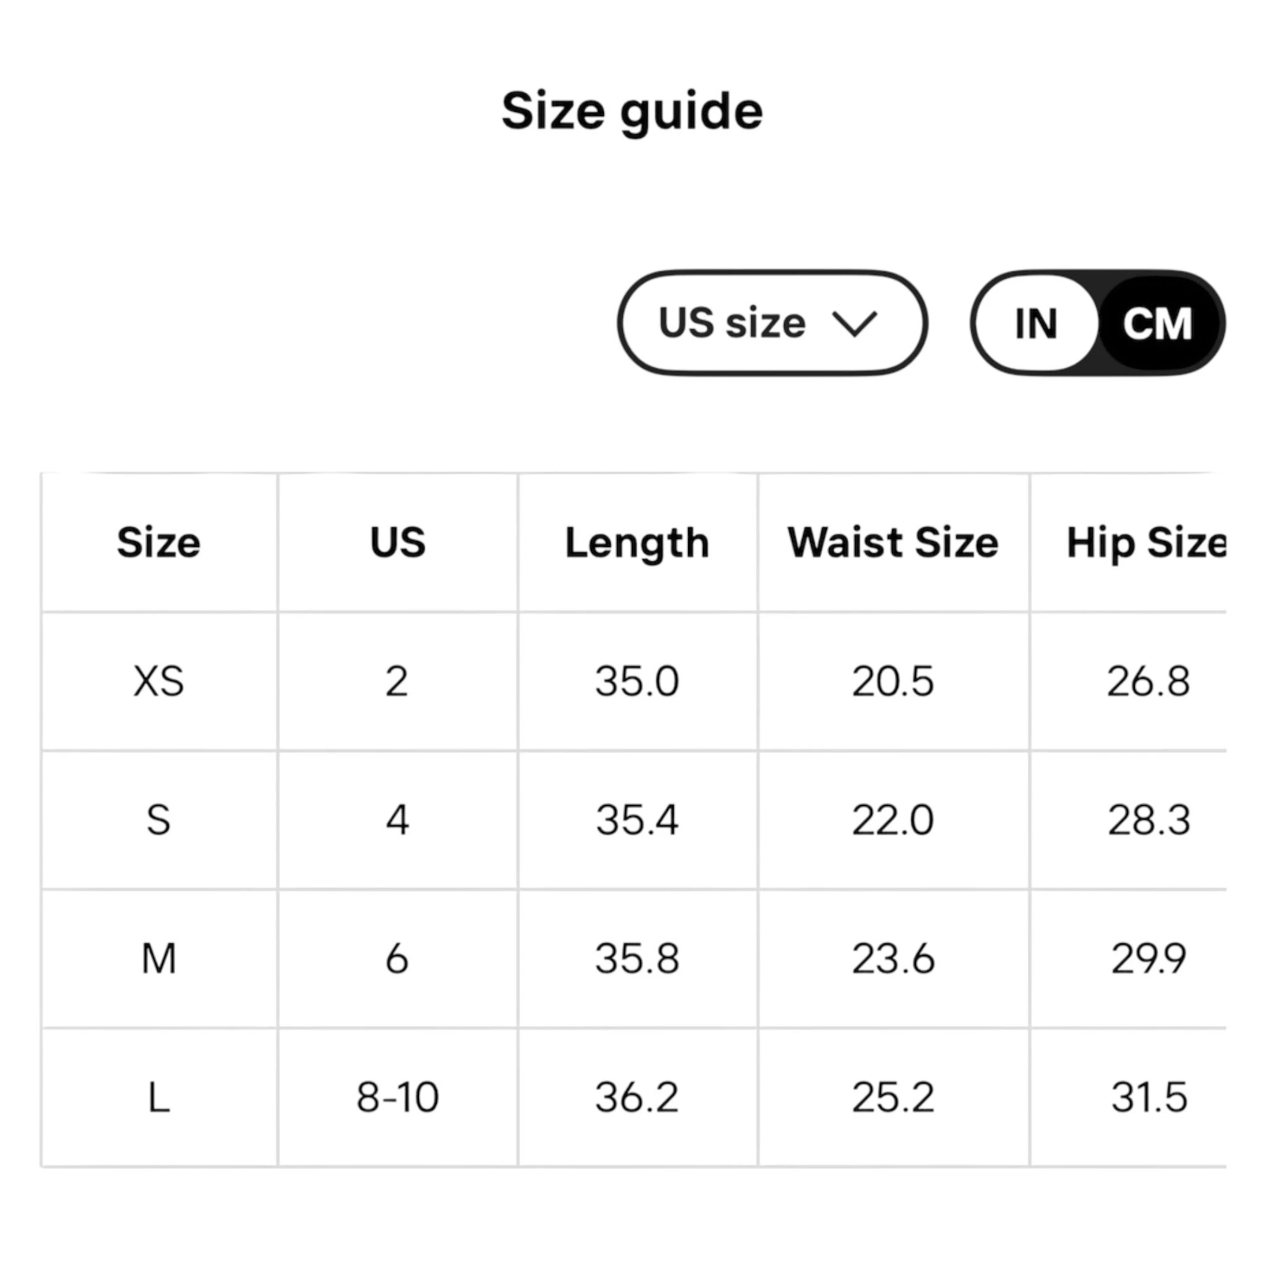Click the US column header
Image resolution: width=1266 pixels, height=1266 pixels.
point(397,543)
